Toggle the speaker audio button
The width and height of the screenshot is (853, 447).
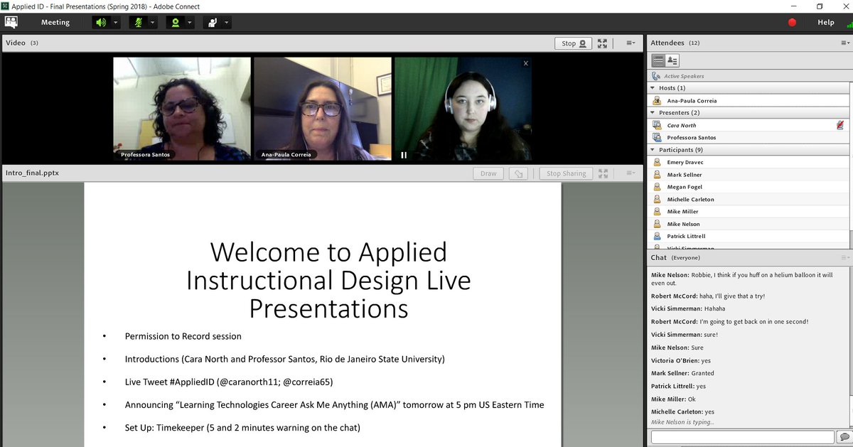[101, 23]
